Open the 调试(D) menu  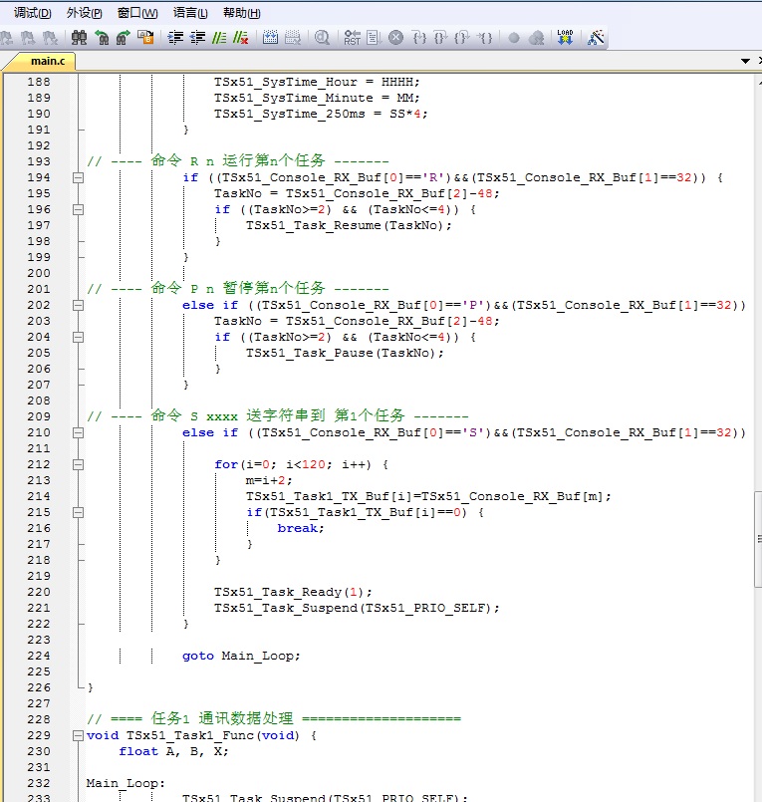click(32, 13)
